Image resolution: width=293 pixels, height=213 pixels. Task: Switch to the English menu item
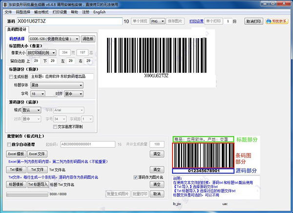pos(100,11)
